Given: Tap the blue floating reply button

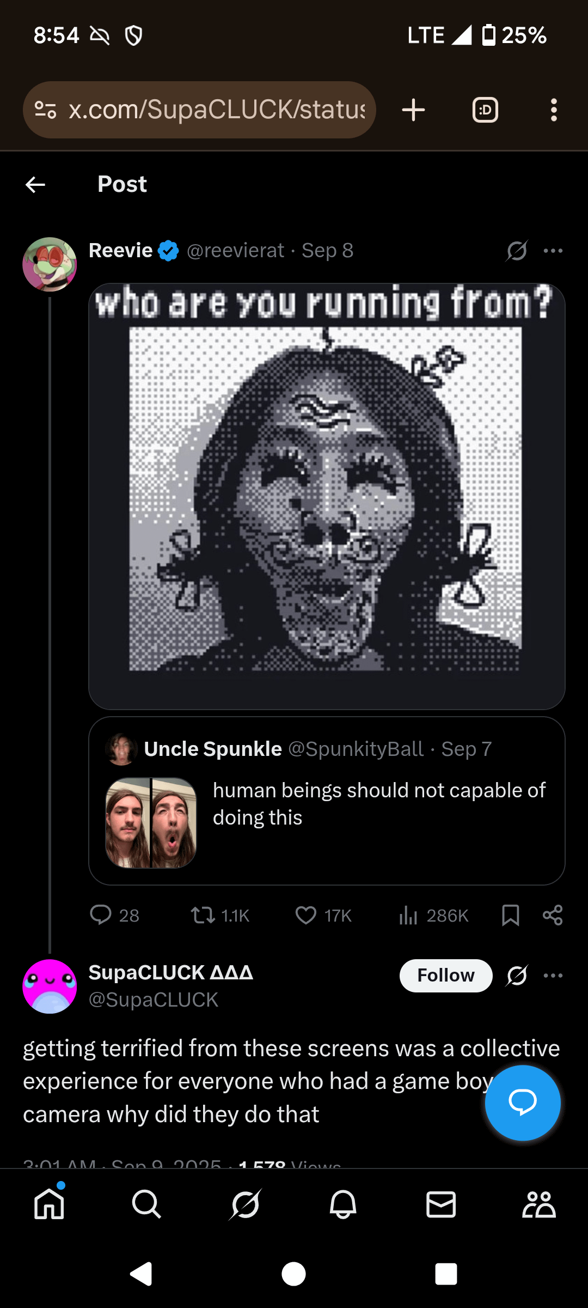Looking at the screenshot, I should coord(523,1103).
